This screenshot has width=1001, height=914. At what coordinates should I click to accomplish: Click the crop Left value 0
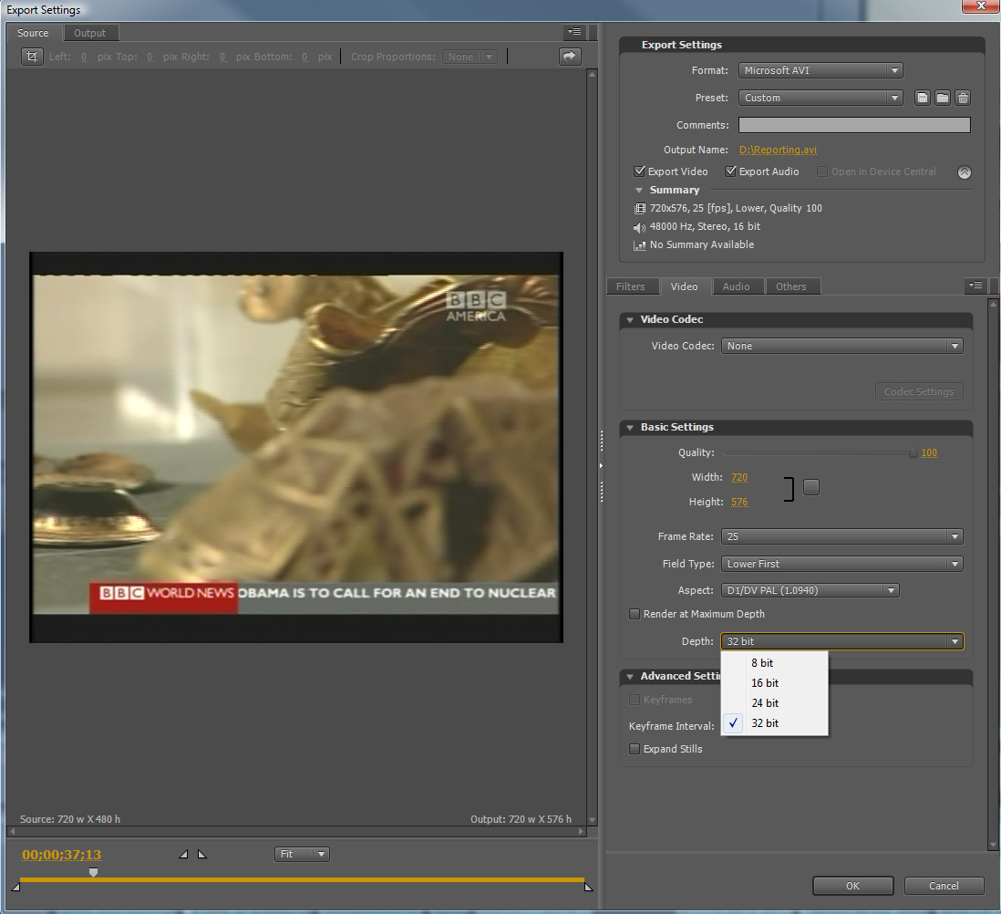(x=84, y=57)
